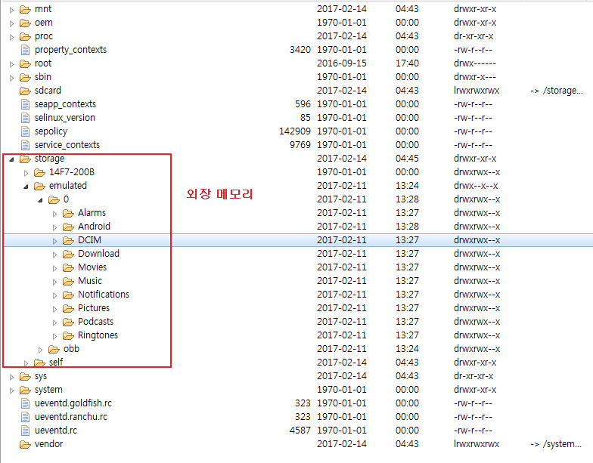The image size is (593, 463).
Task: Click the sepolicy size value 142909
Action: pyautogui.click(x=295, y=131)
